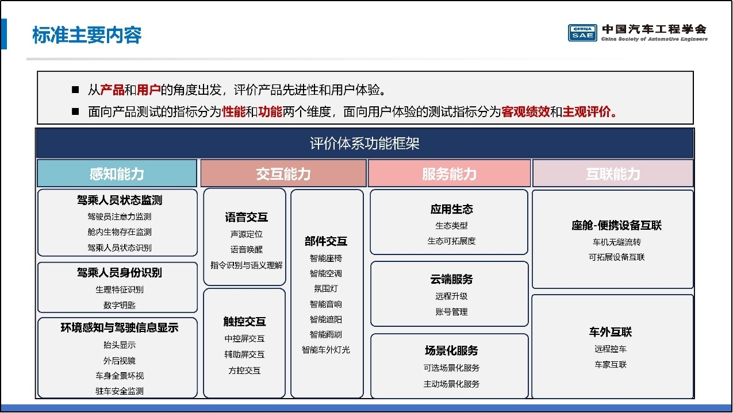Click the text 车机无缝流转
Image resolution: width=733 pixels, height=413 pixels.
point(616,242)
